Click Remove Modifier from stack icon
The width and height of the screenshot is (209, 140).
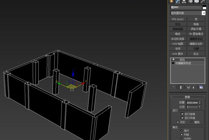point(193,87)
